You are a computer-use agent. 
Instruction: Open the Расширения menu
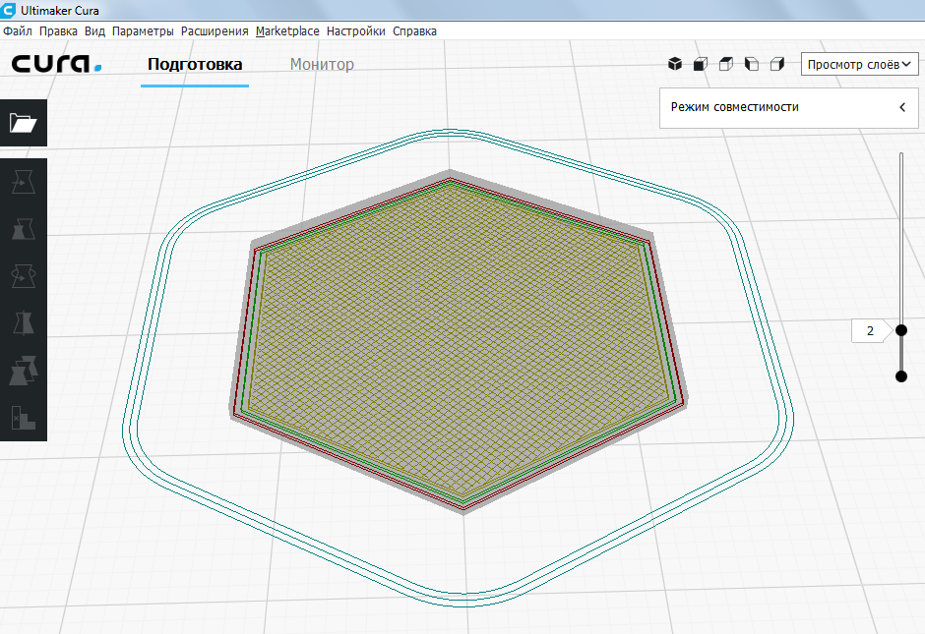(x=215, y=30)
